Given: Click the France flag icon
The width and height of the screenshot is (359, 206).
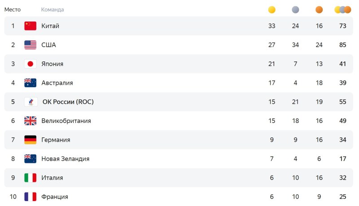Looking at the screenshot, I should (x=30, y=197).
